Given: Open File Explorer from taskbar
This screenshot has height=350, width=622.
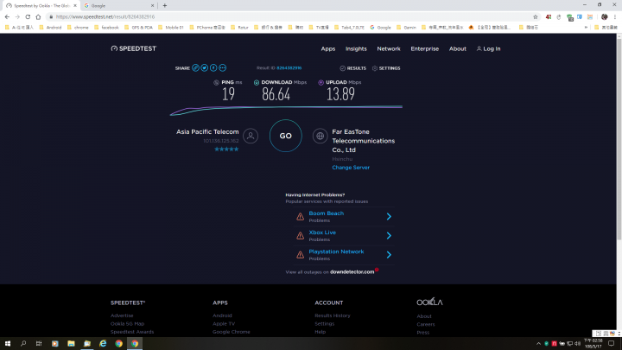Looking at the screenshot, I should [x=71, y=343].
